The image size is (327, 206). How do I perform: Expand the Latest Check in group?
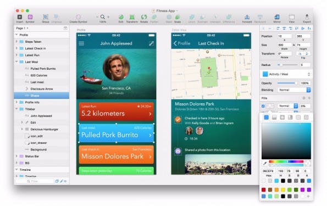click(x=16, y=48)
